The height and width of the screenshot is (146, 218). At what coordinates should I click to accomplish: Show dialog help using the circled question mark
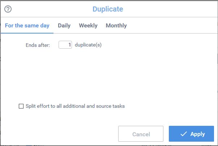tap(8, 9)
